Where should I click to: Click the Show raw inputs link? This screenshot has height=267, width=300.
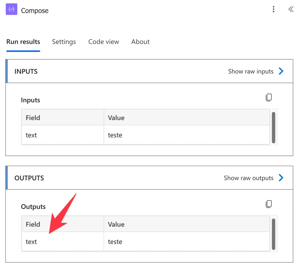tap(251, 71)
